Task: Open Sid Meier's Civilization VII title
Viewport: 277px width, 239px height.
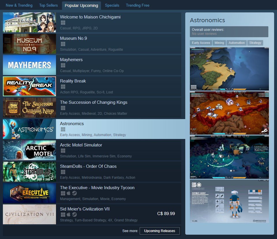Action: [x=85, y=209]
